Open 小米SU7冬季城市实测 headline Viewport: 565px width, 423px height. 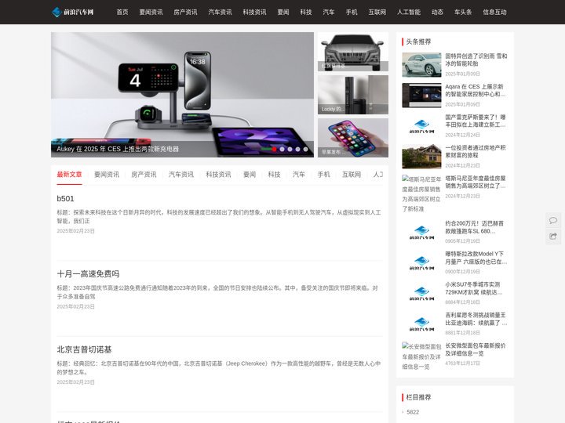474,288
